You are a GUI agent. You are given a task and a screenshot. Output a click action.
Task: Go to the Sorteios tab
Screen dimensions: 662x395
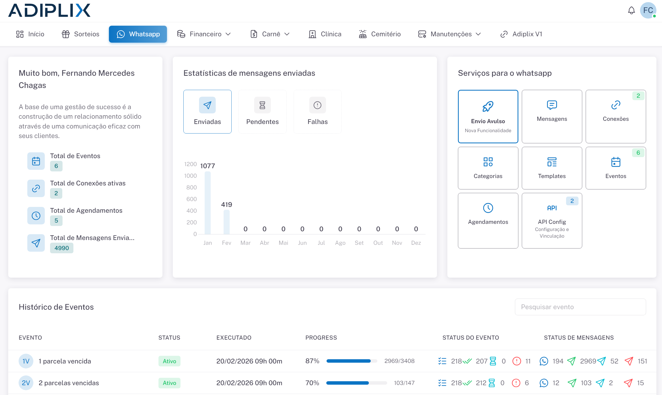[x=80, y=34]
